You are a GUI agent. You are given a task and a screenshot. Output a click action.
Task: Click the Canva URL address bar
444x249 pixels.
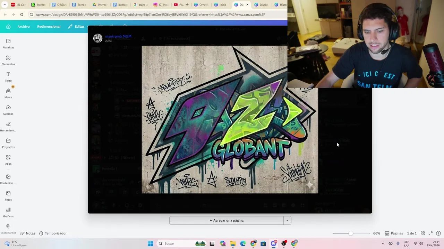point(151,15)
